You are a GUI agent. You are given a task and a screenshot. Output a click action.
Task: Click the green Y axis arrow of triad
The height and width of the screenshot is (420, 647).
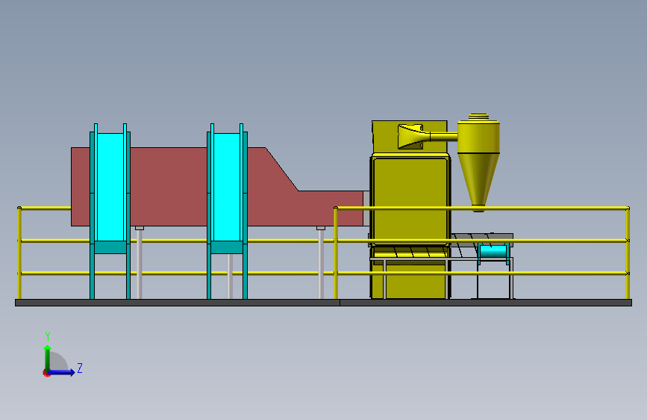(48, 357)
